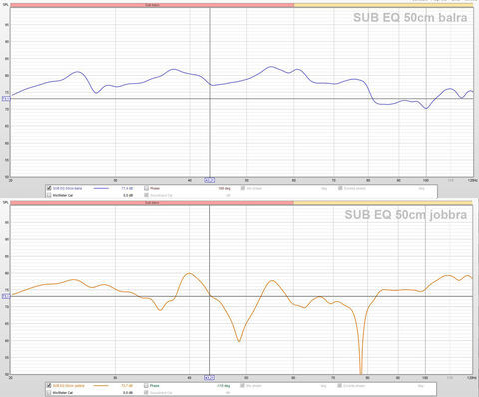Click the bottom graph frequency cursor label on x-axis
The width and height of the screenshot is (479, 397).
point(209,378)
